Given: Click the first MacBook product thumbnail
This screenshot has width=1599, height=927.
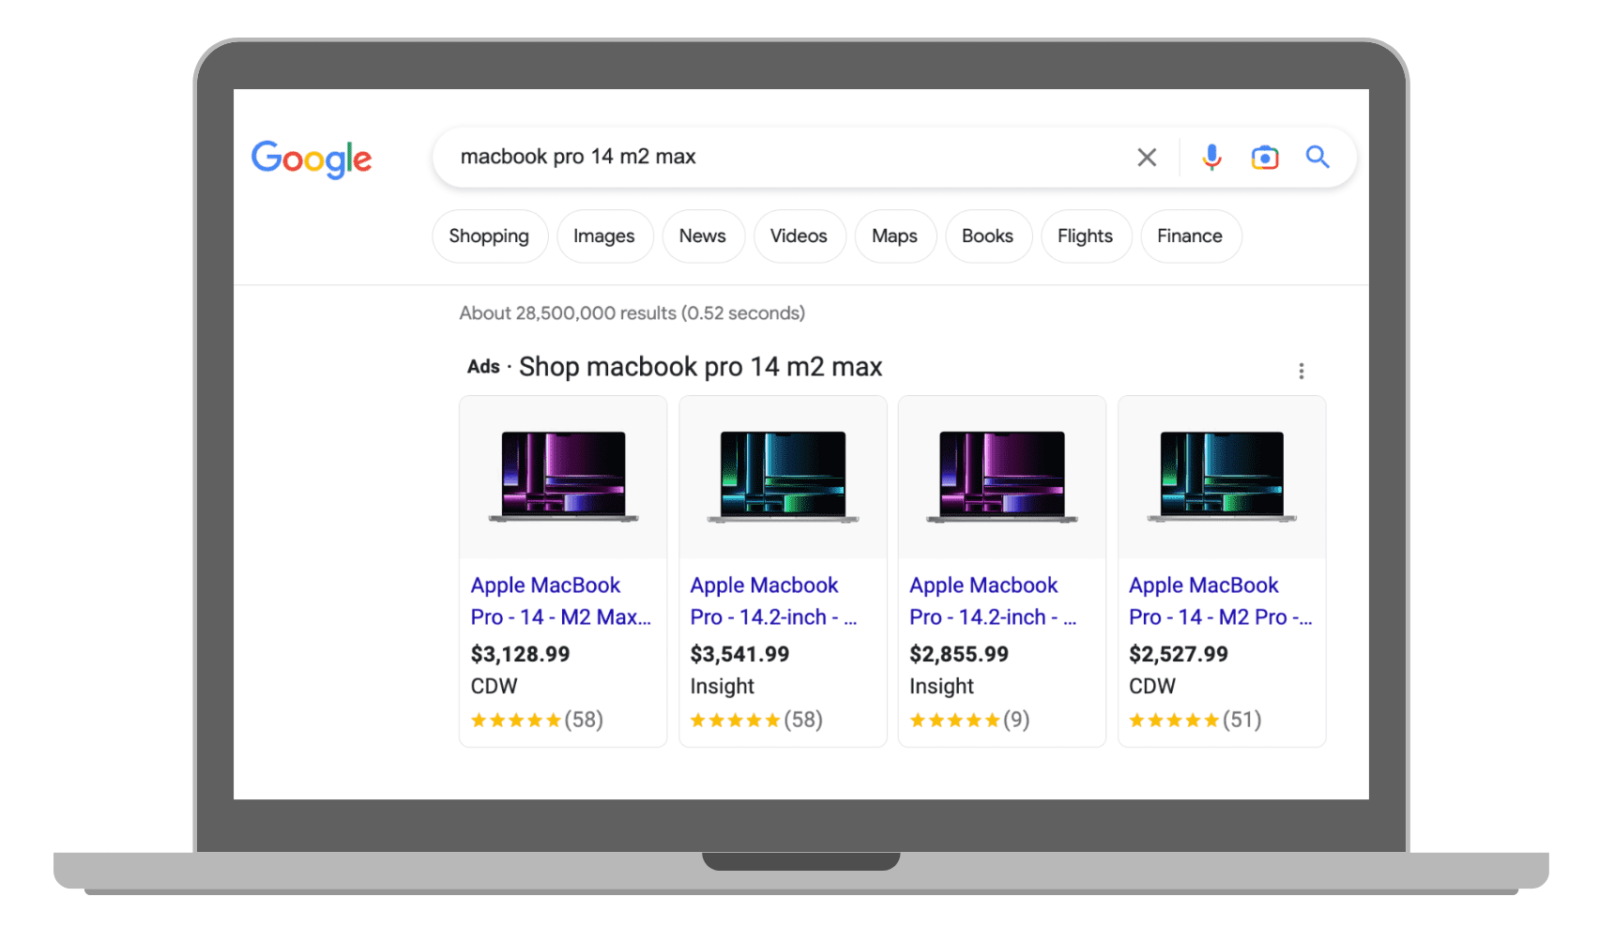Looking at the screenshot, I should coord(562,477).
